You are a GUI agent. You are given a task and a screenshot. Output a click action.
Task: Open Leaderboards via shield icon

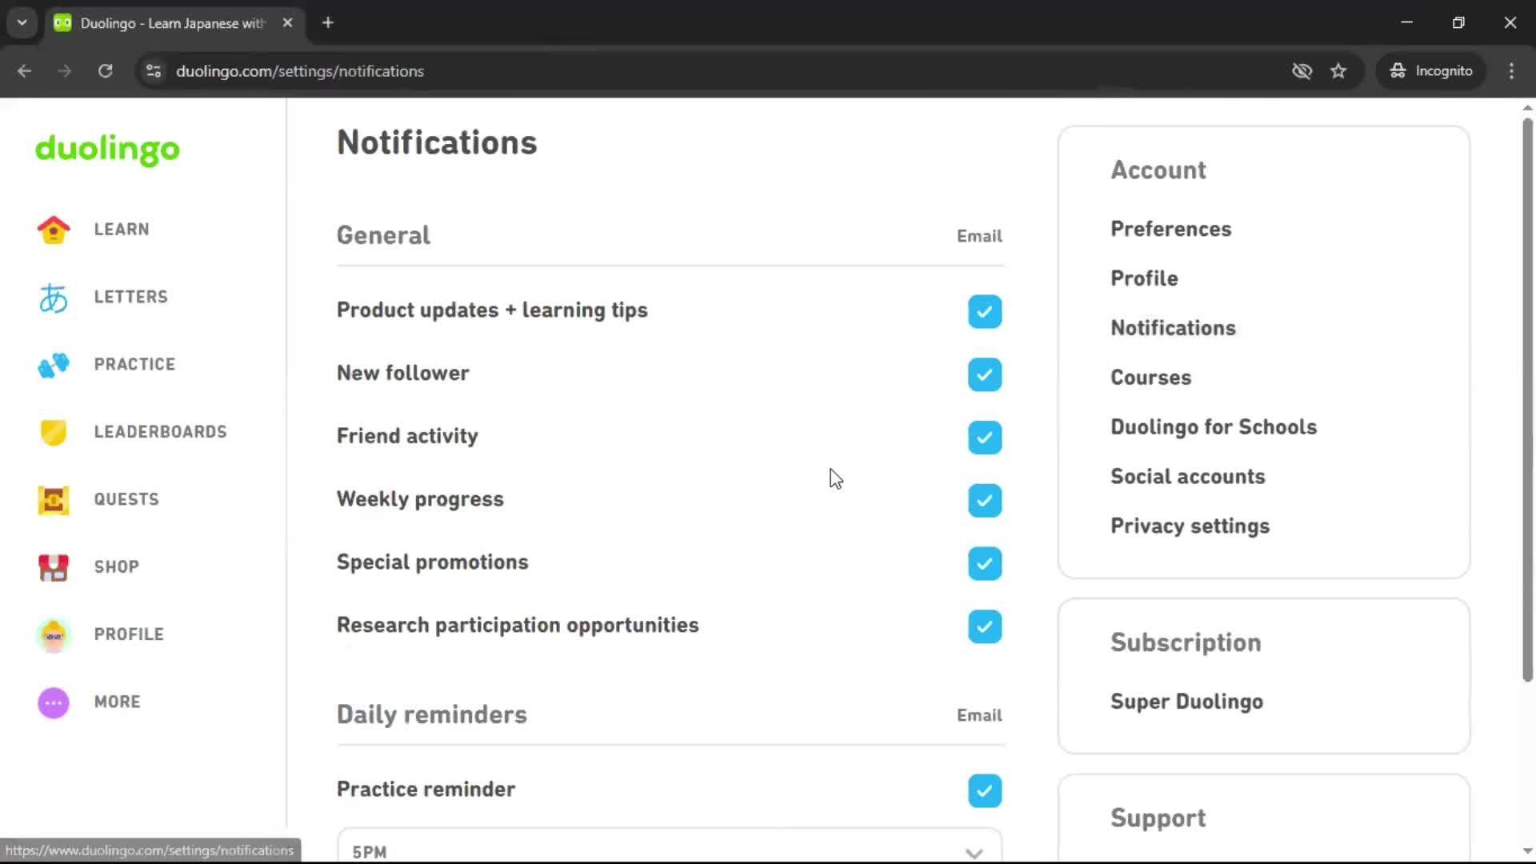53,432
